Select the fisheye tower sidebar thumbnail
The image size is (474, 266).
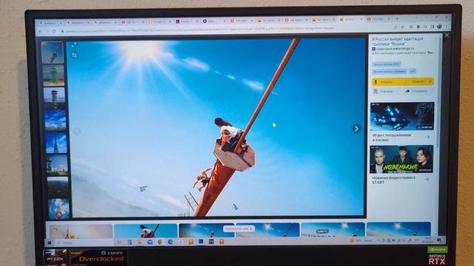59,208
